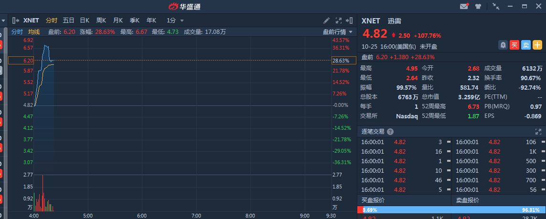Click the shirt-shaped skin theme icon
Image resolution: width=546 pixels, height=219 pixels.
tap(478, 6)
